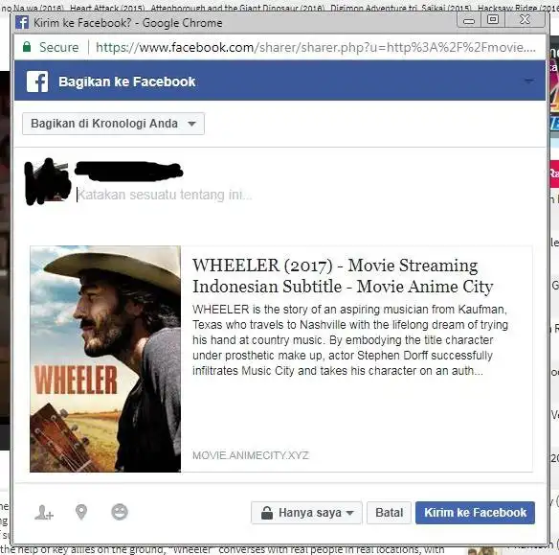Image resolution: width=559 pixels, height=555 pixels.
Task: Select the sharer URL in address bar
Action: 316,47
